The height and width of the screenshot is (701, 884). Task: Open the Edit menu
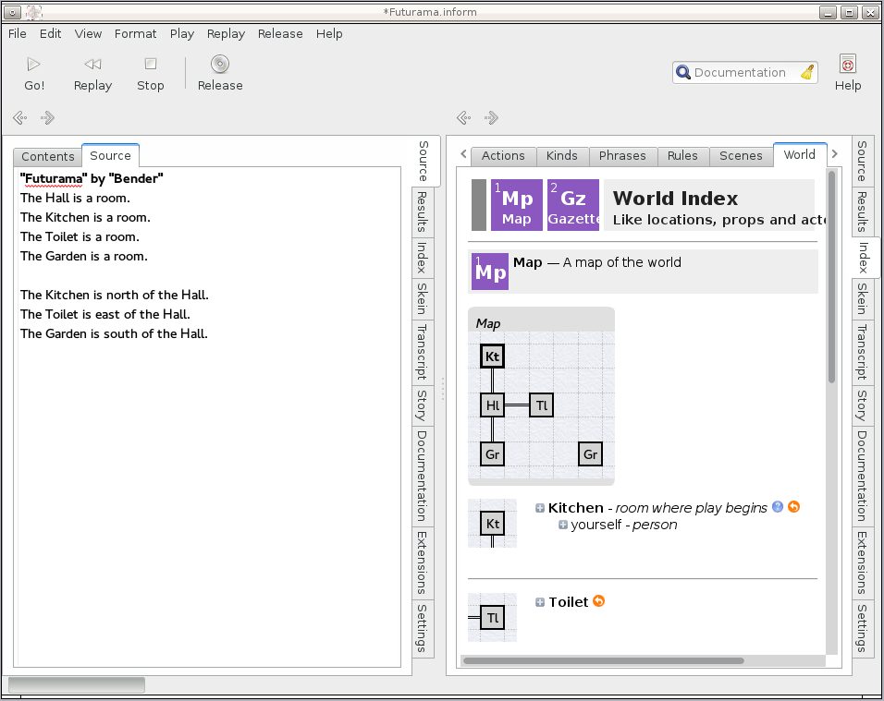[50, 34]
